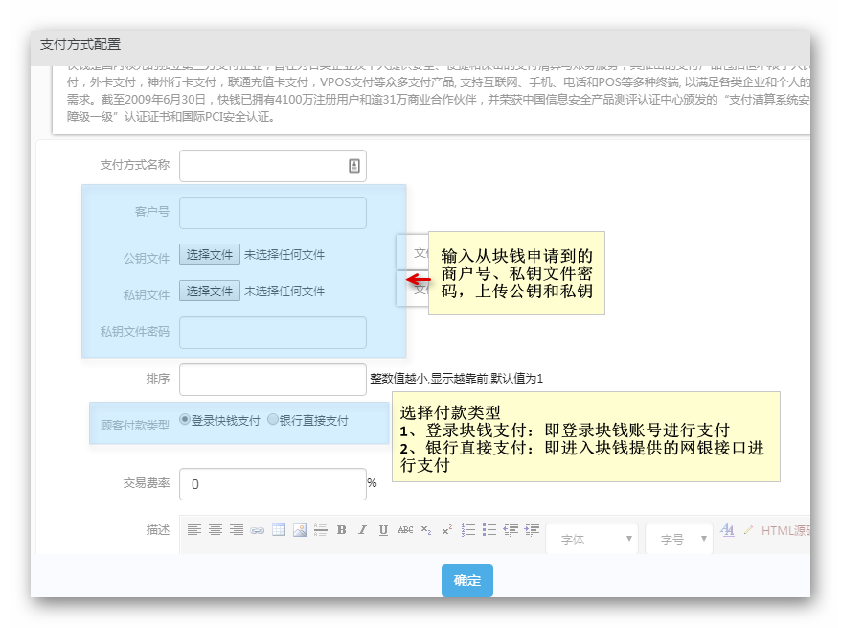Image resolution: width=841 pixels, height=628 pixels.
Task: Click the 支付方式配置 dialog title
Action: click(x=80, y=44)
